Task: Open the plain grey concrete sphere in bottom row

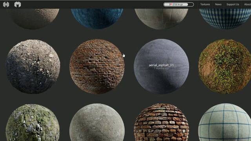Action: pyautogui.click(x=97, y=122)
